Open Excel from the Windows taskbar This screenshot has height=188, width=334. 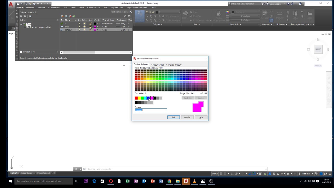point(128,181)
